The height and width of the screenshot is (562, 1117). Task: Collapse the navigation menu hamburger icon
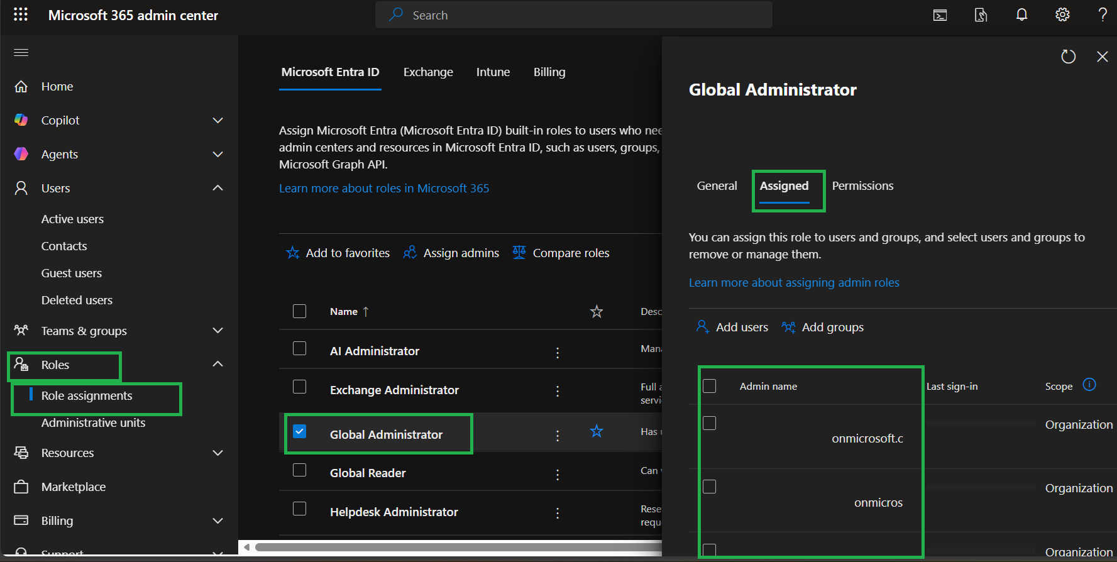[21, 52]
